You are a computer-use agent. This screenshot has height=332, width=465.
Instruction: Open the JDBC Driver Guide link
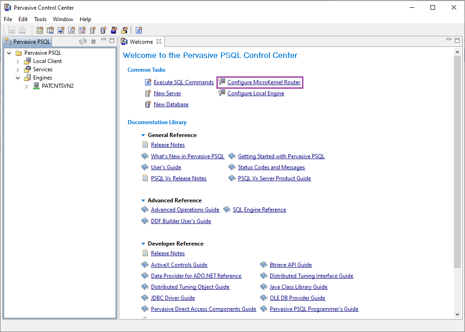173,298
